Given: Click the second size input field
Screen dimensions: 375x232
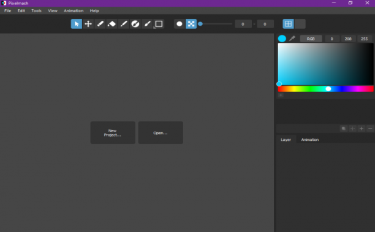Looking at the screenshot, I should 265,24.
